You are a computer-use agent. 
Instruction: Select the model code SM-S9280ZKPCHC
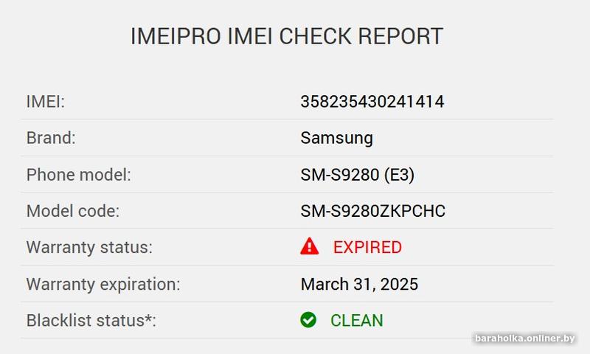pyautogui.click(x=372, y=211)
